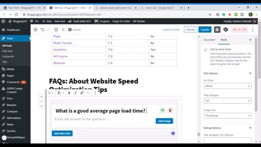This screenshot has width=261, height=147.
Task: Open the Bluehost link in table
Action: [x=59, y=63]
